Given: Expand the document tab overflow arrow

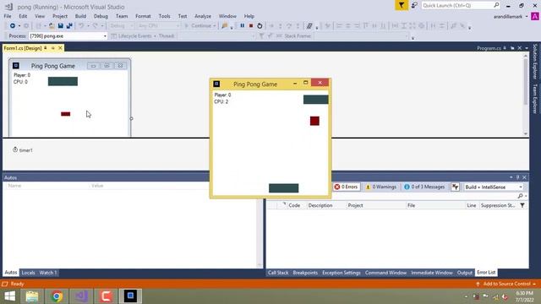Looking at the screenshot, I should [x=527, y=48].
